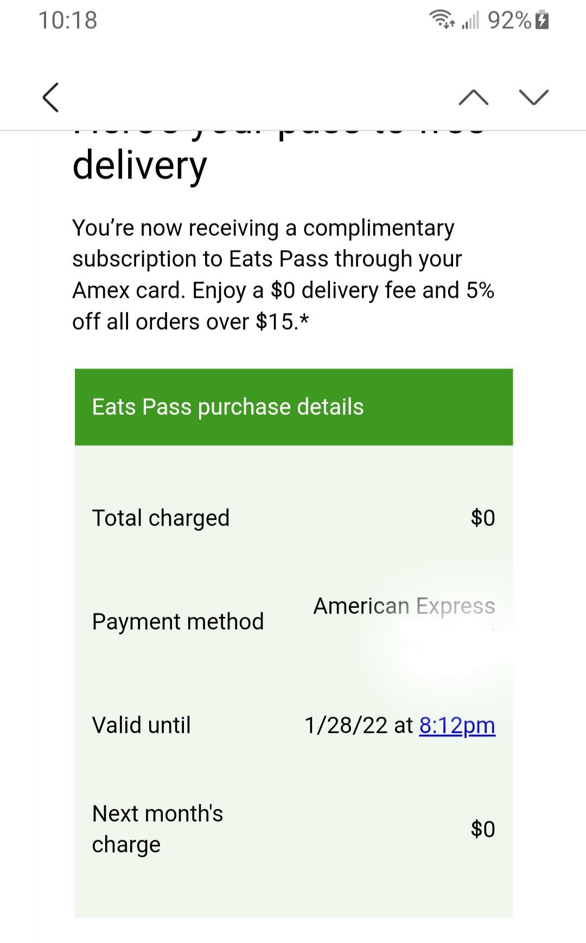Select the Valid until label
Viewport: 586px width, 943px height.
(142, 725)
